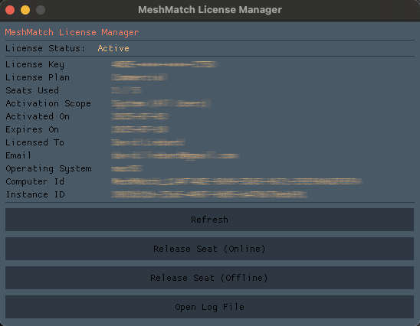Open the log file
The height and width of the screenshot is (326, 420).
click(x=209, y=307)
